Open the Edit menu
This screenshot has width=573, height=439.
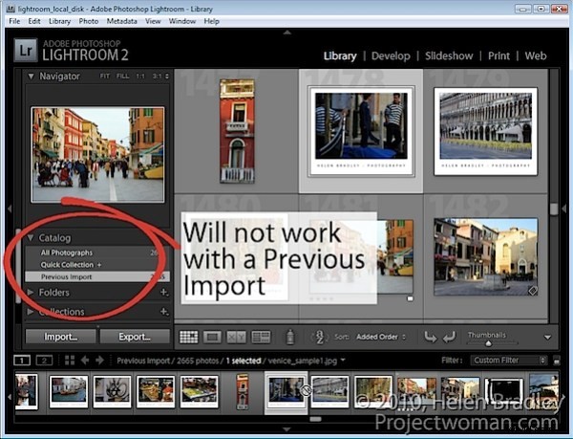(x=34, y=21)
